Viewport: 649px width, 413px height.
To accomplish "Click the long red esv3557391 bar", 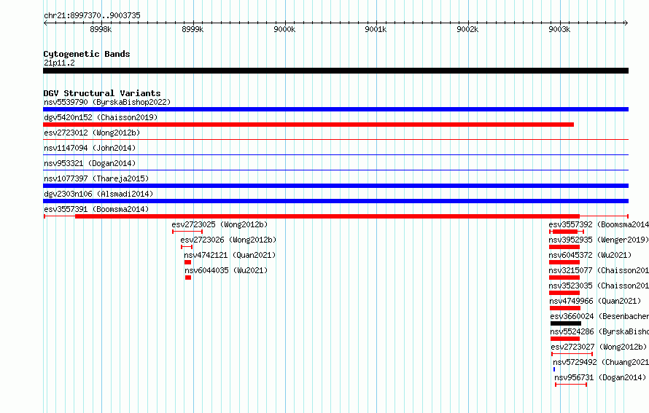I will tap(336, 216).
